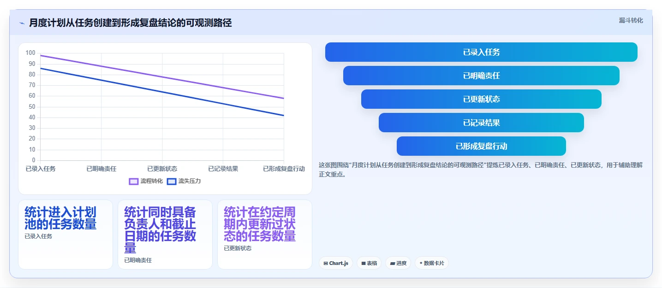Select the 已记录结果 funnel bar
Screen dimensions: 662x288
pos(481,123)
